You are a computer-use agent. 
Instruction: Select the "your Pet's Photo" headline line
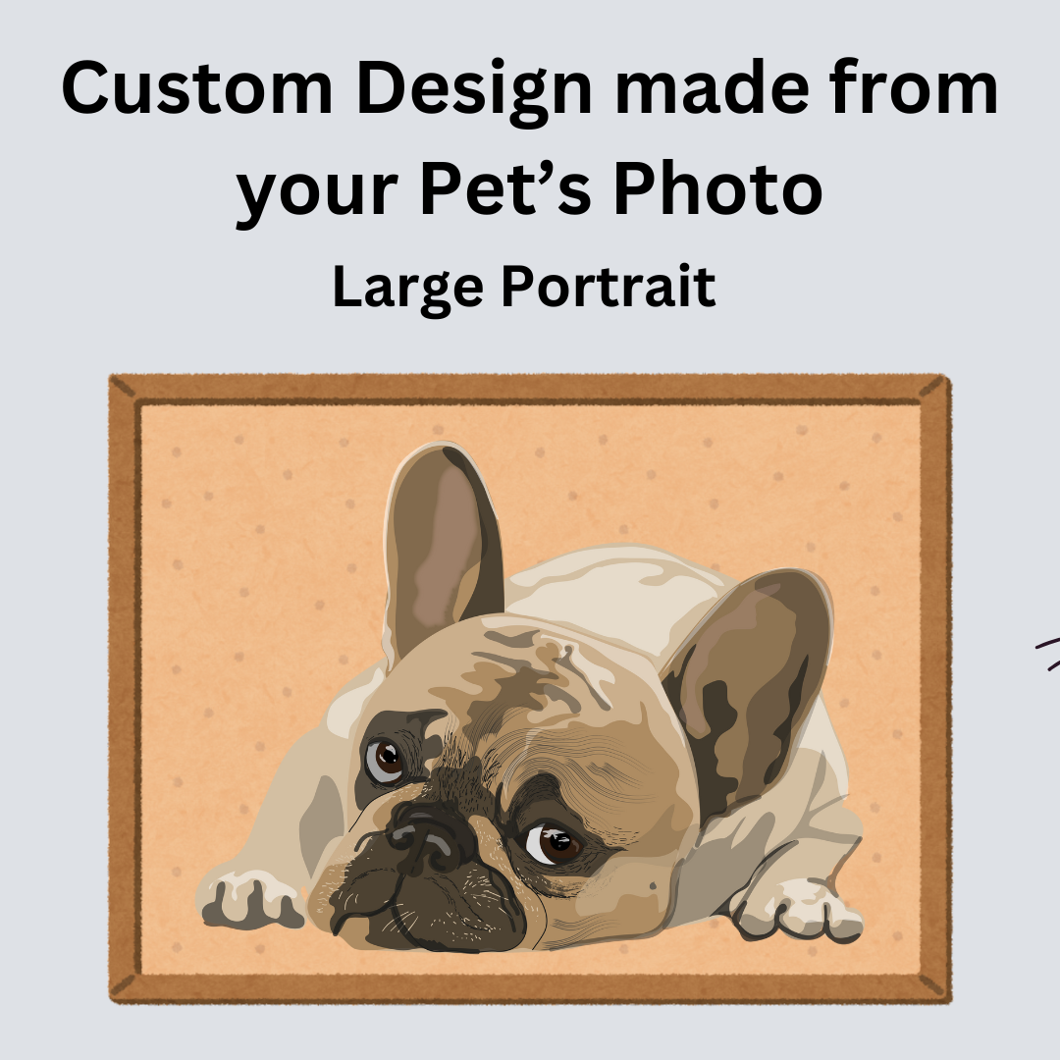pyautogui.click(x=529, y=189)
